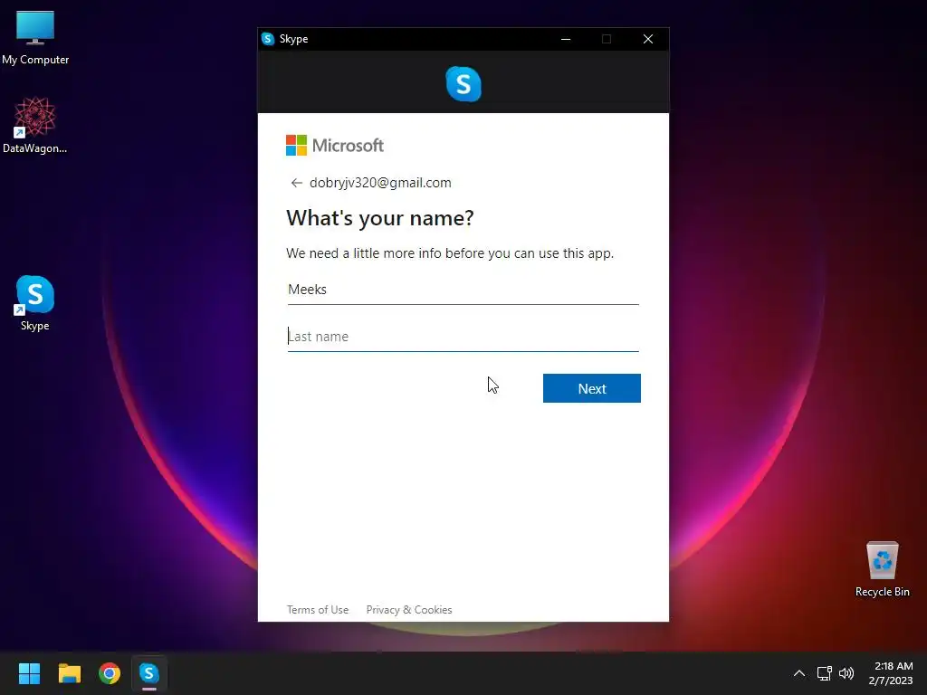Close the Skype window
The width and height of the screenshot is (927, 695).
[648, 39]
